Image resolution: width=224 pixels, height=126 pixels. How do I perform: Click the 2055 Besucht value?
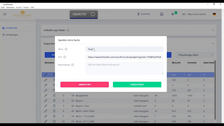point(174,95)
